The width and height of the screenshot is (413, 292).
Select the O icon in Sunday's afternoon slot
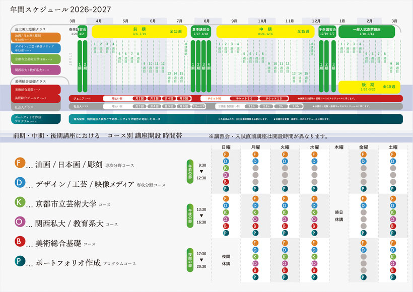coord(226,219)
